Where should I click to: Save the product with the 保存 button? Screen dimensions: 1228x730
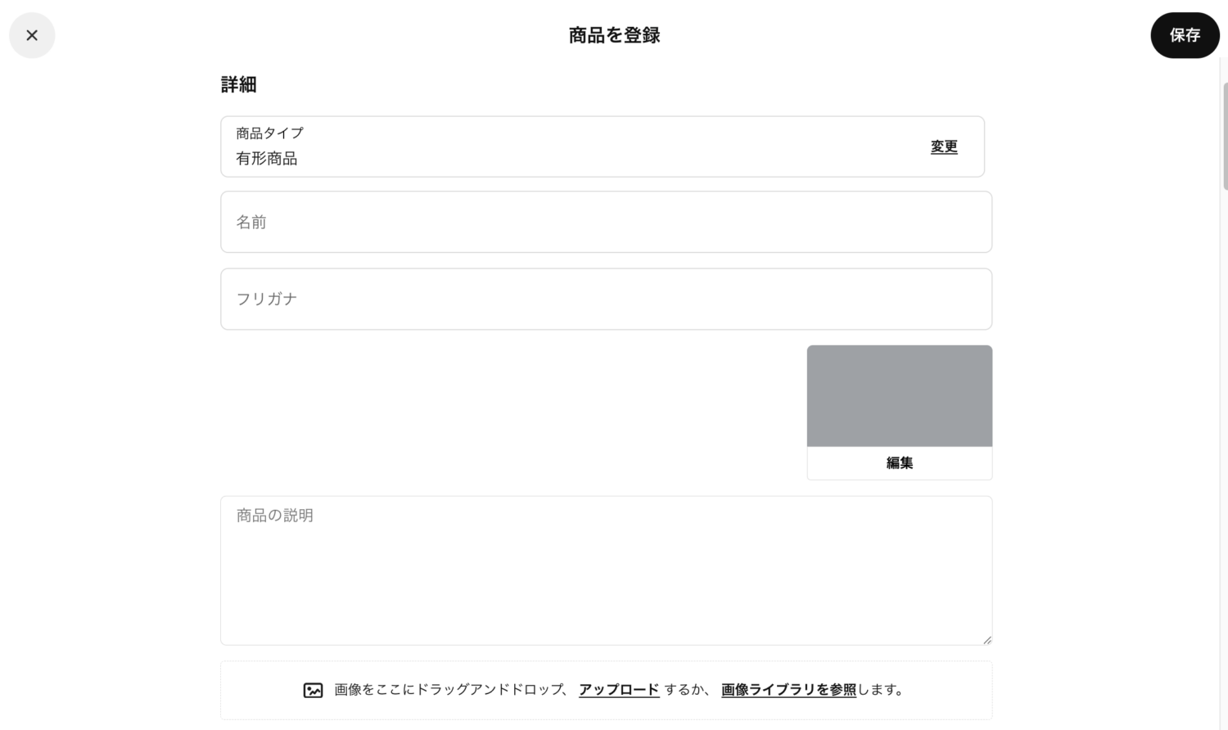1185,35
